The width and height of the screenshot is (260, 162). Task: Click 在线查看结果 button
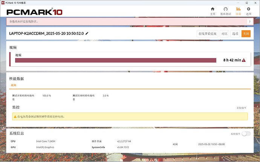click(207, 34)
